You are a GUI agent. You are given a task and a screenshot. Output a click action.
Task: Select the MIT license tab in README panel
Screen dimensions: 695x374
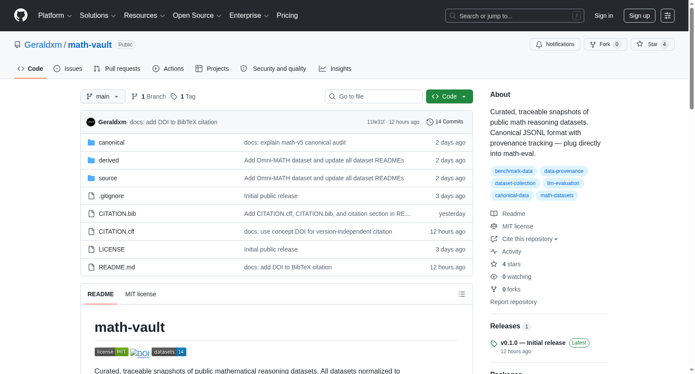141,294
